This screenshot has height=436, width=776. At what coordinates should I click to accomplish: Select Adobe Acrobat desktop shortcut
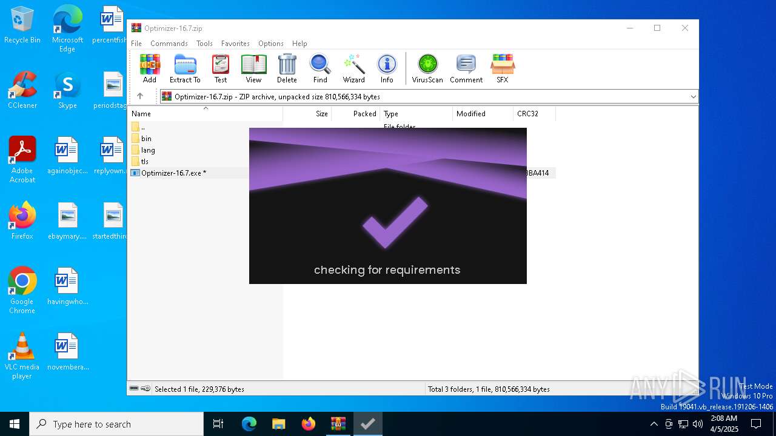[22, 160]
